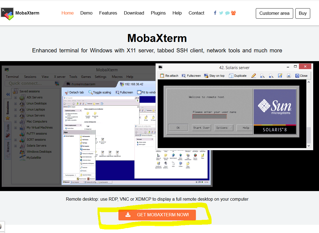Click Start Over in Solaris login dialog
This screenshot has height=233, width=319.
[x=201, y=128]
